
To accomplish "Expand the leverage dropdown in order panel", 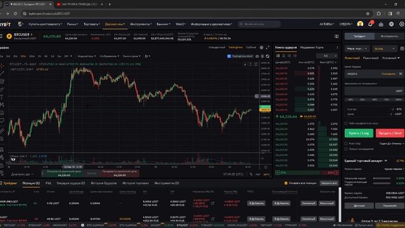I will [x=384, y=49].
